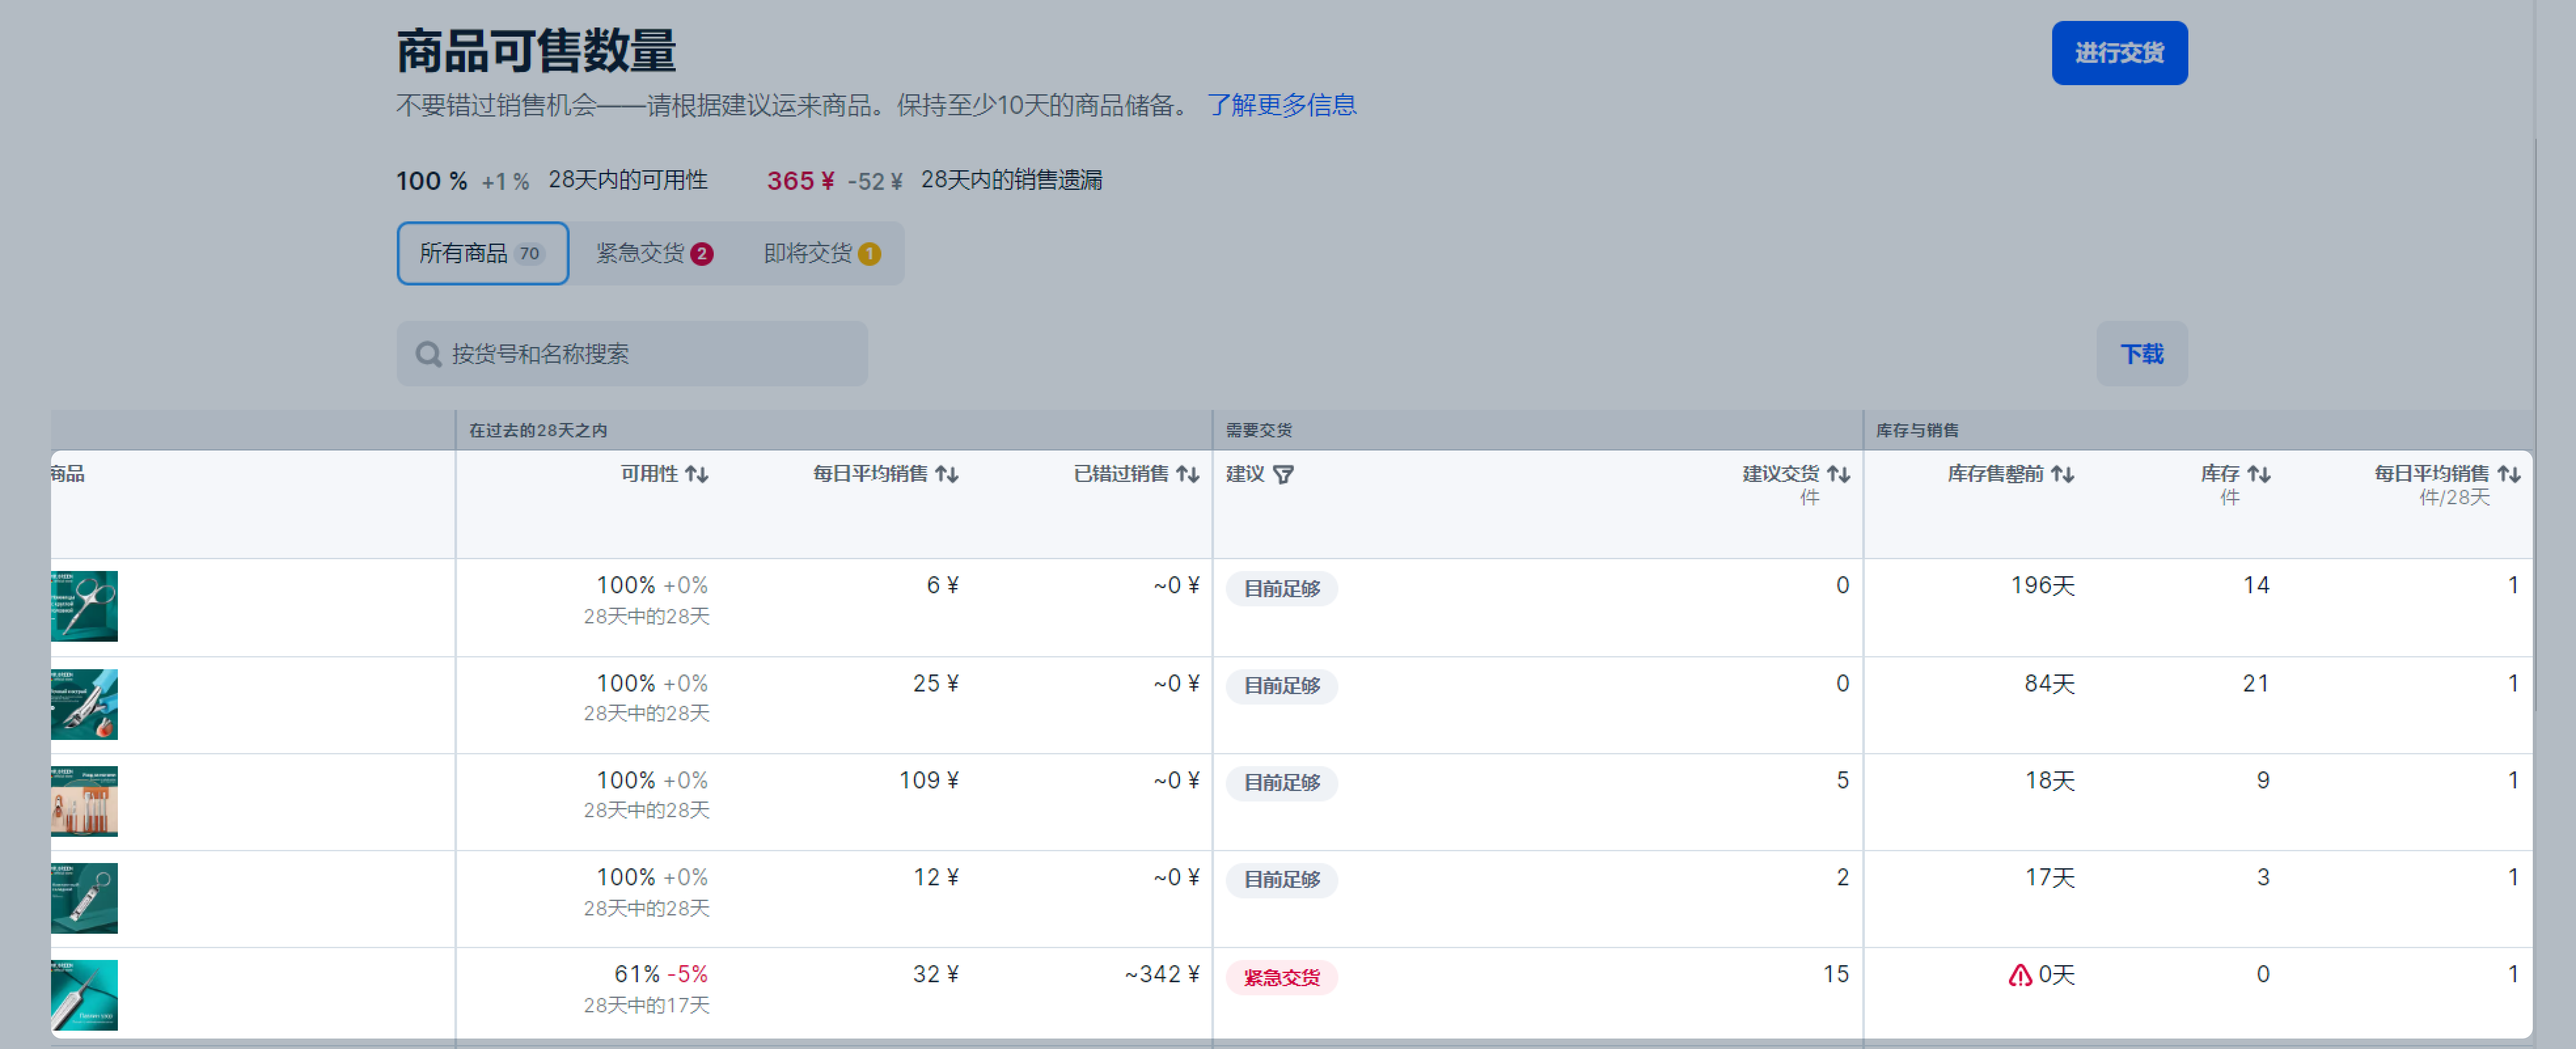Click the red warning icon beside 0天
Screen dimensions: 2576x1049
coord(2020,975)
